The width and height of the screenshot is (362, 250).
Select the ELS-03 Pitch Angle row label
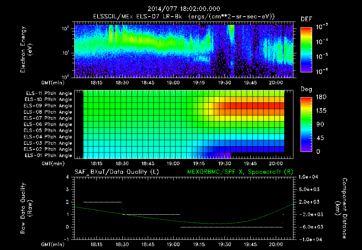48,143
